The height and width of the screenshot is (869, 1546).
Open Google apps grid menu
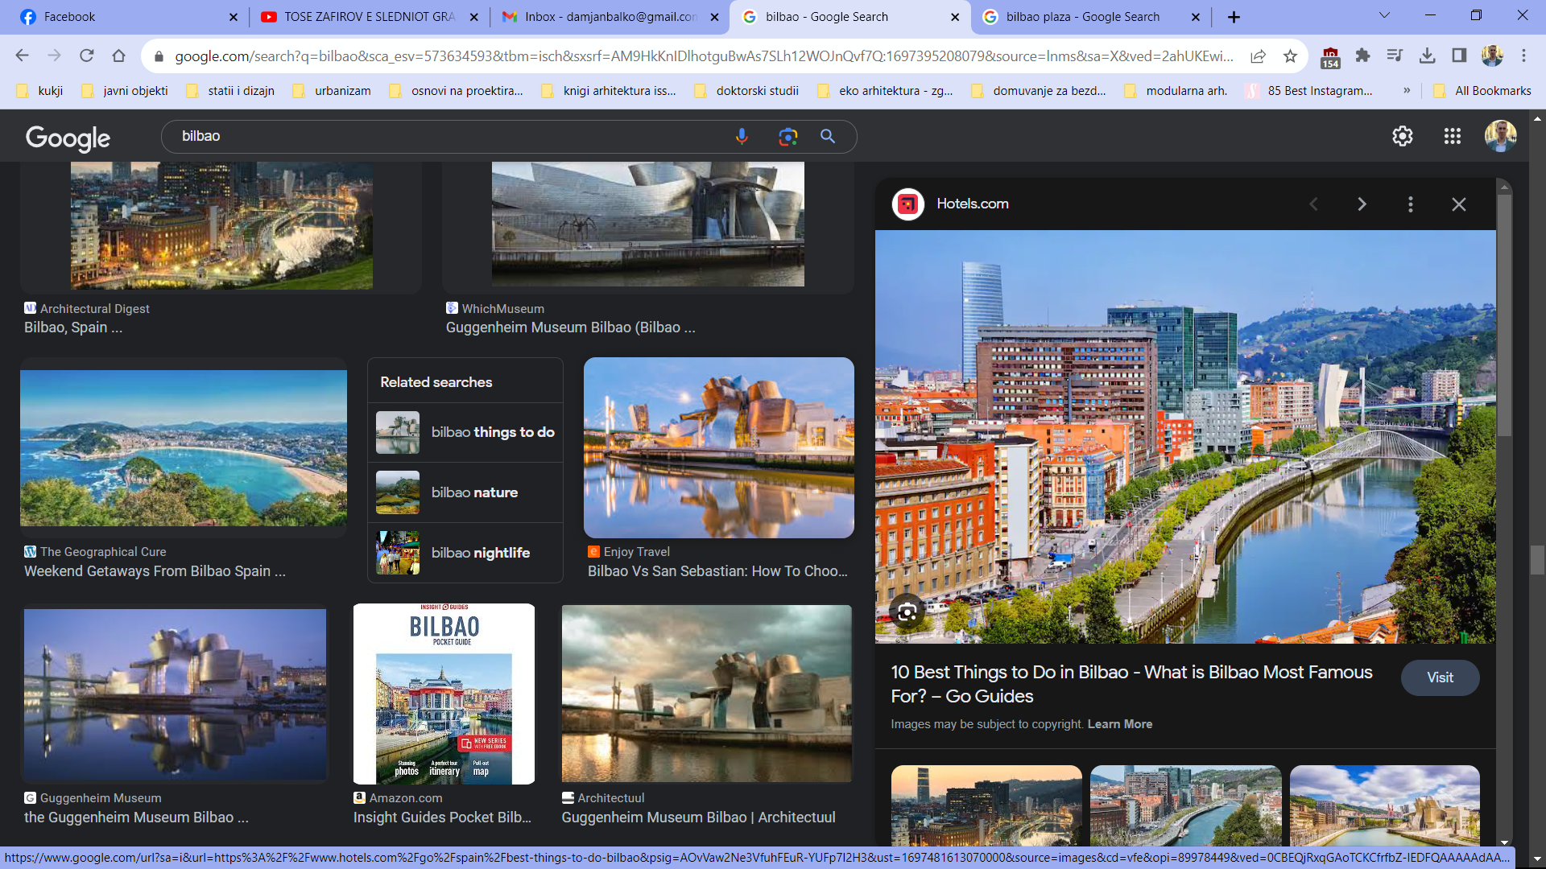1452,137
